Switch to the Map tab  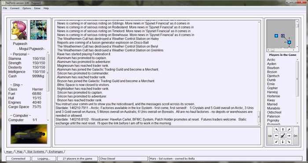20,152
